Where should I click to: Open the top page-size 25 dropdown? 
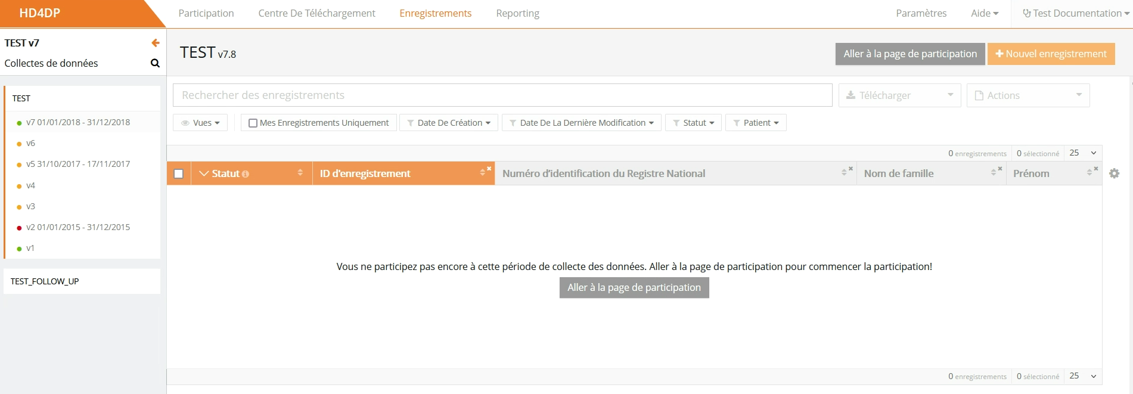(x=1082, y=153)
